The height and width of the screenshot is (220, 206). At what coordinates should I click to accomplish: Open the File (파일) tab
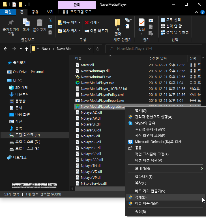click(x=8, y=12)
